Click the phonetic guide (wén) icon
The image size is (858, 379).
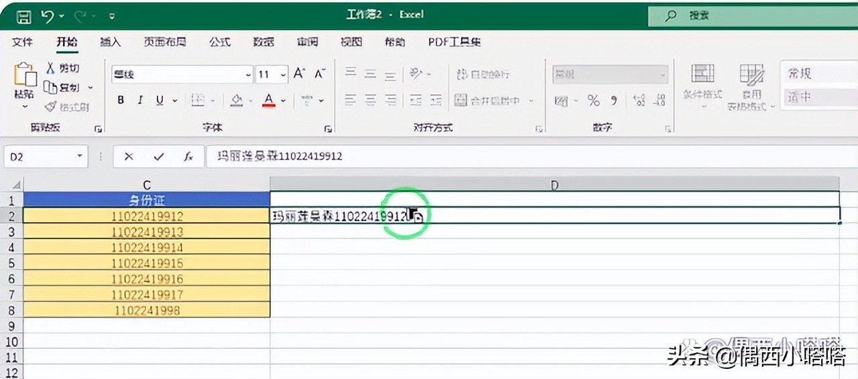(307, 100)
